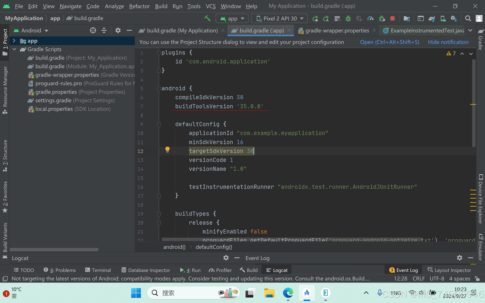485x303 pixels.
Task: Sync project with Gradle files elephant icon
Action: (x=432, y=18)
